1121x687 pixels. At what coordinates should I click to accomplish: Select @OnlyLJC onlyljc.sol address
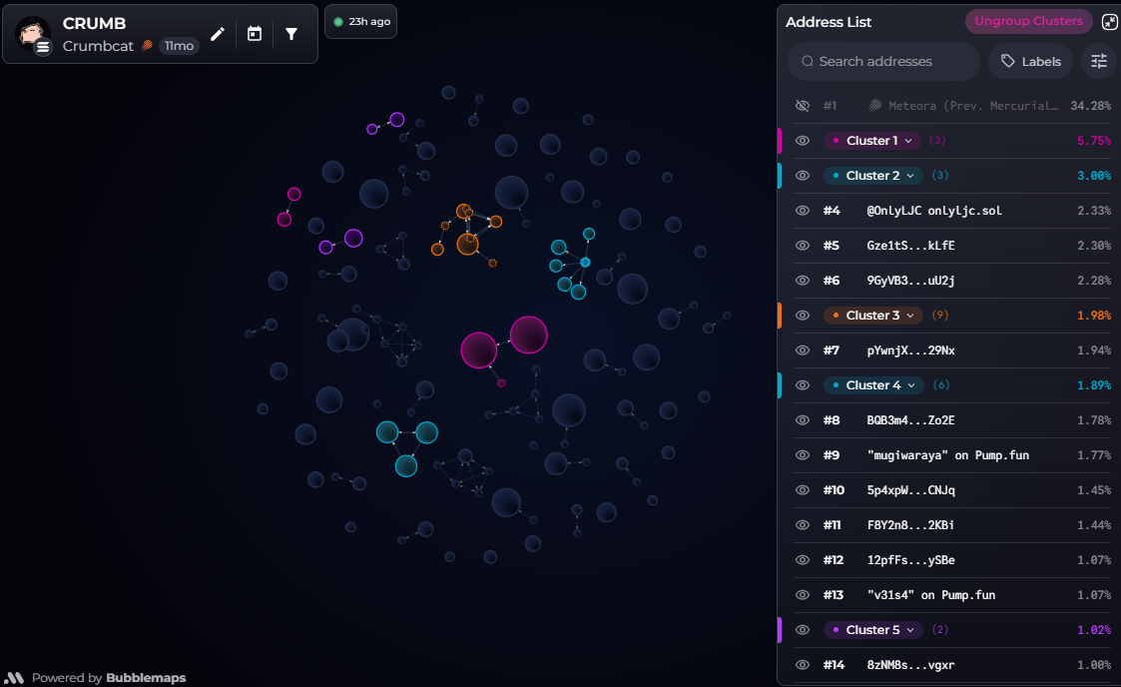pos(933,211)
